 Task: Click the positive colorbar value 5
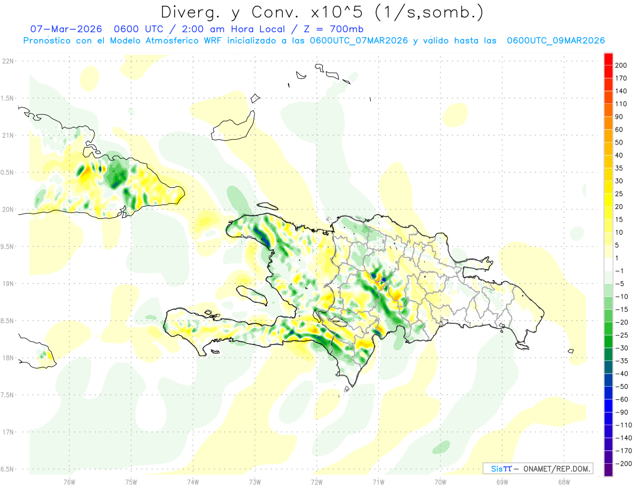tap(617, 245)
